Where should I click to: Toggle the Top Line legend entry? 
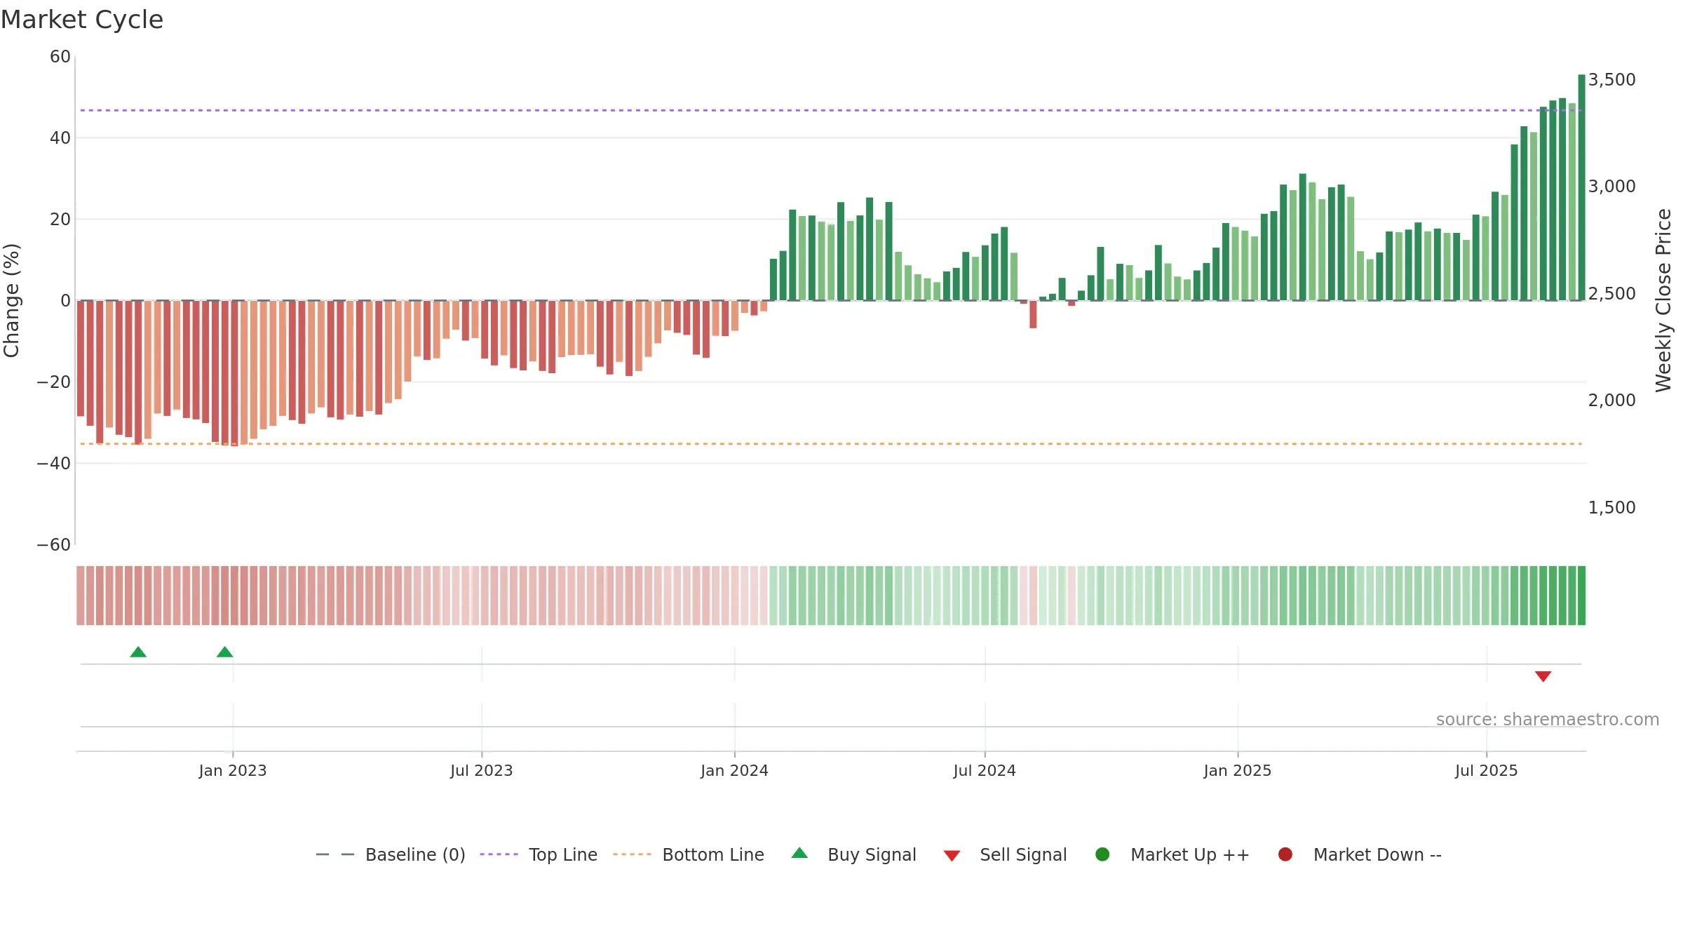(x=539, y=854)
